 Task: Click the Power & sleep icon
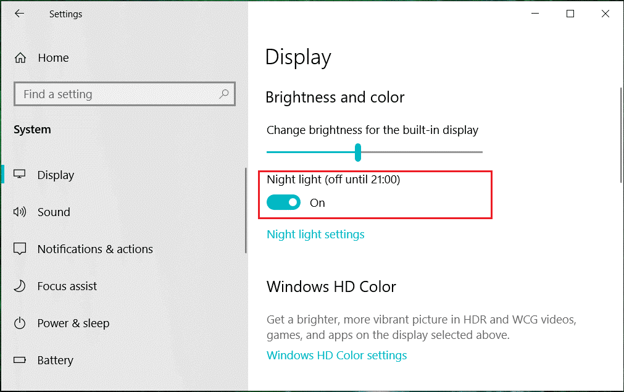point(20,323)
